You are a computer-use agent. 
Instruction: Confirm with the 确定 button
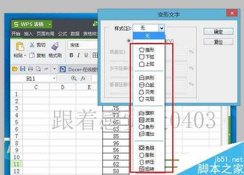point(218,32)
